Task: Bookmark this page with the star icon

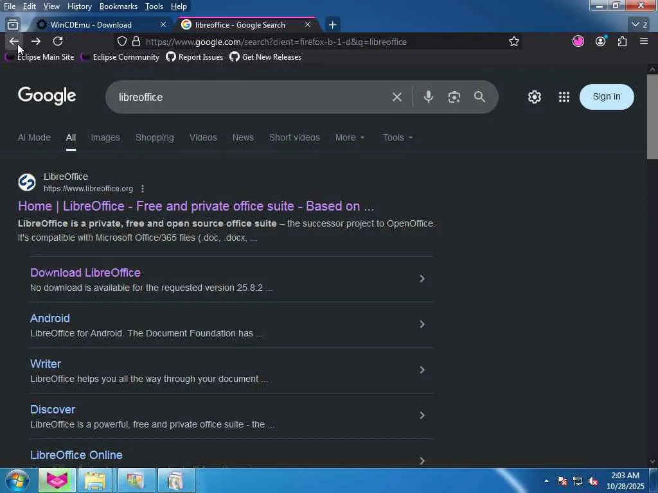Action: [x=513, y=42]
